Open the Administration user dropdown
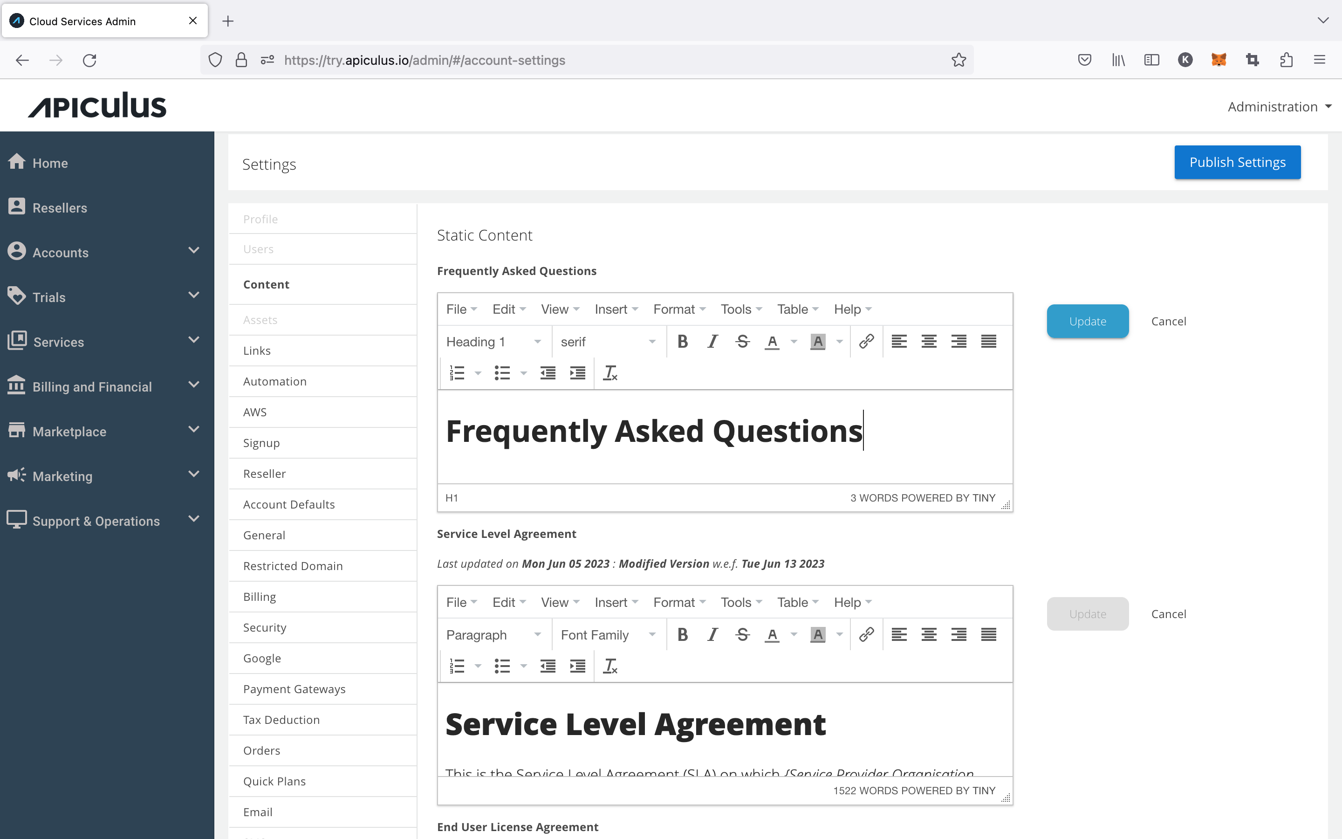1342x839 pixels. [x=1279, y=107]
